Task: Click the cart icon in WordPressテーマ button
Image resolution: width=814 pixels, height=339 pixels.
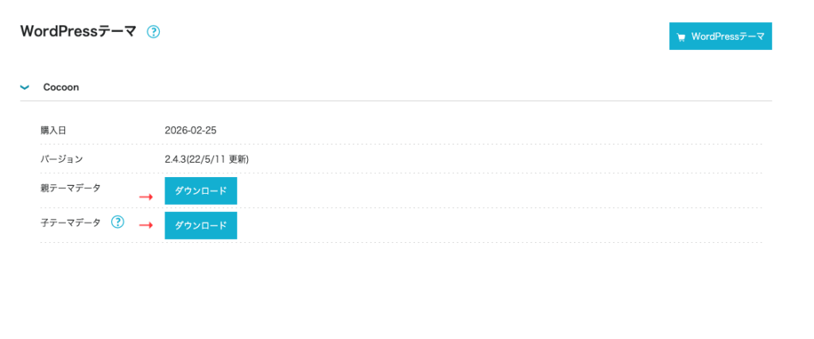Action: 681,37
